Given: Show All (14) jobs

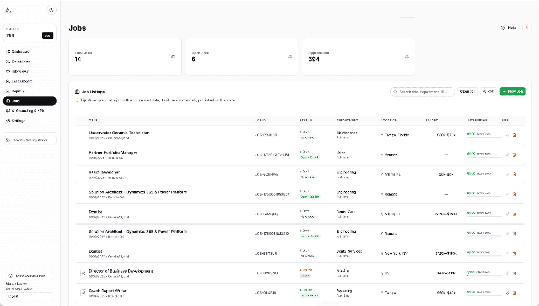Looking at the screenshot, I should pos(488,92).
